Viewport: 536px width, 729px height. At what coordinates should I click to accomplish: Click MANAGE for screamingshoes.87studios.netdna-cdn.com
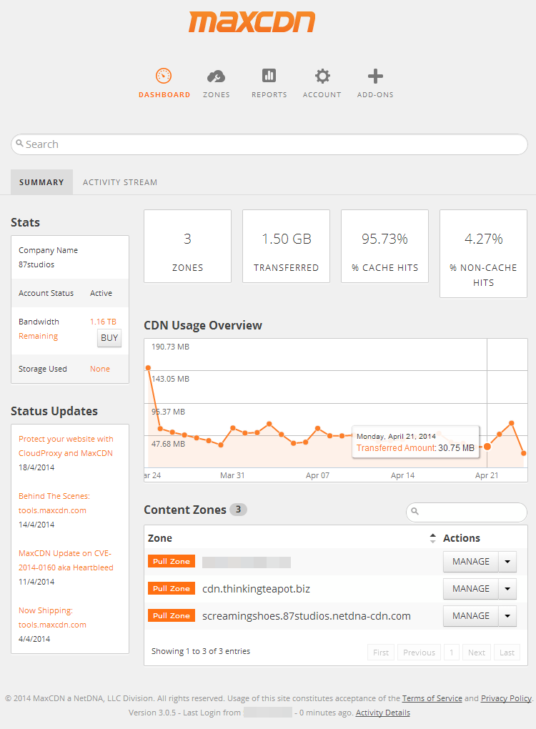point(470,615)
